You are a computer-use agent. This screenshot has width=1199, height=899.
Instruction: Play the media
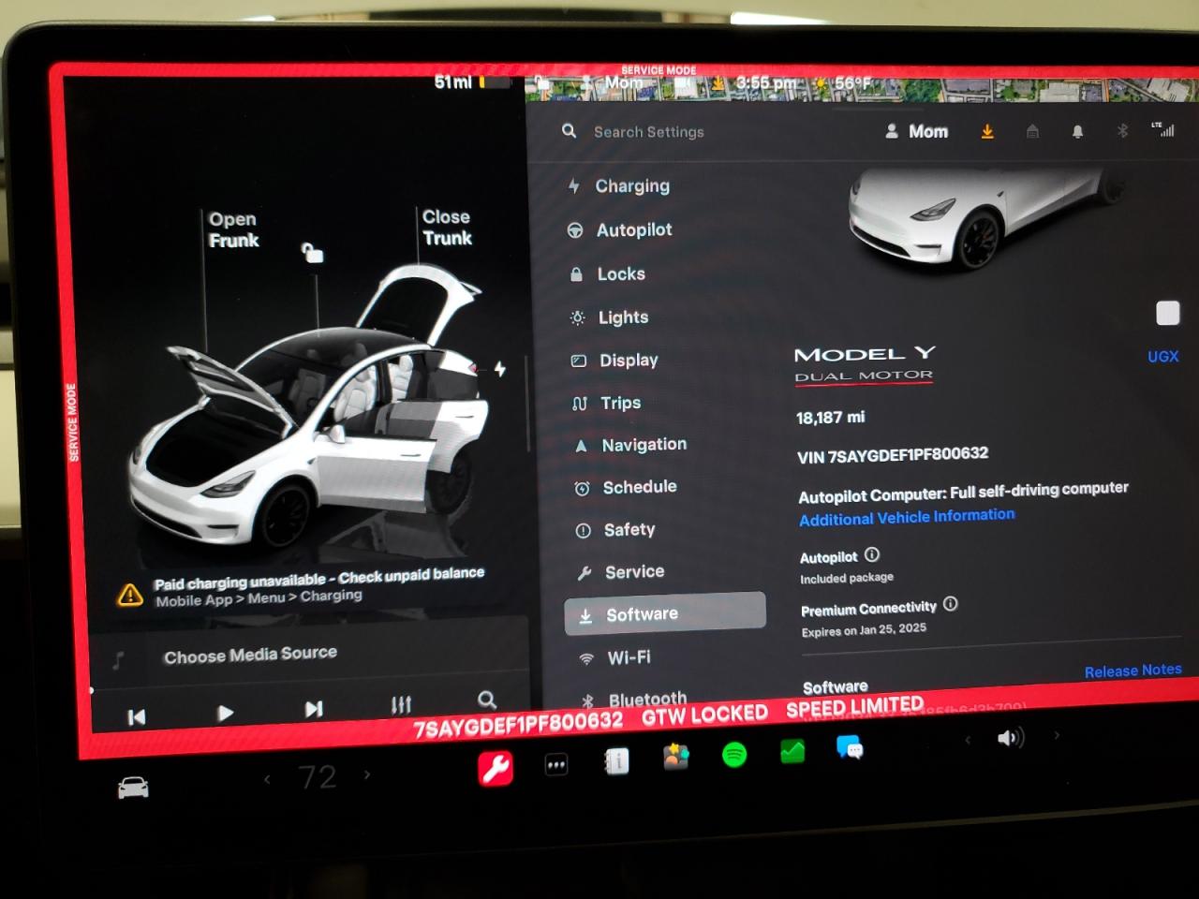pyautogui.click(x=225, y=713)
